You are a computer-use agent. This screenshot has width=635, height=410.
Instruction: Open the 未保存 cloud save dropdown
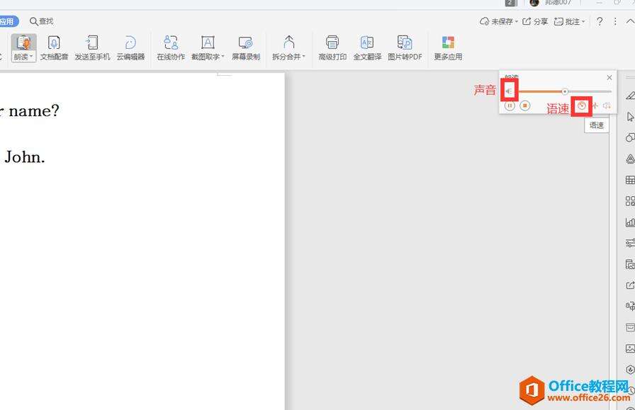click(x=498, y=21)
